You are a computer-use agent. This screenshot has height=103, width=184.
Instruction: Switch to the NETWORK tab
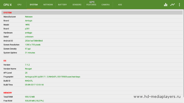pyautogui.click(x=48, y=5)
